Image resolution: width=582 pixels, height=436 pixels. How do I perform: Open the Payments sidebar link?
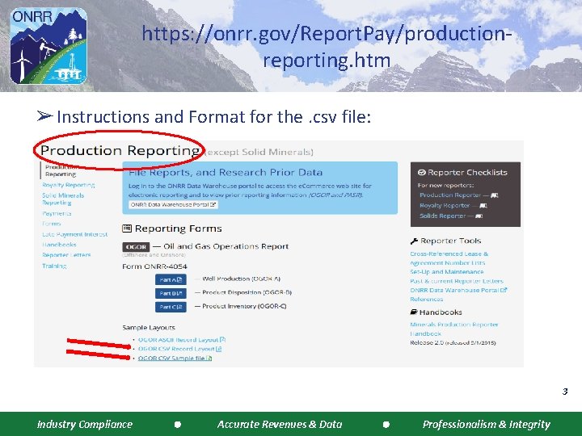coord(57,213)
